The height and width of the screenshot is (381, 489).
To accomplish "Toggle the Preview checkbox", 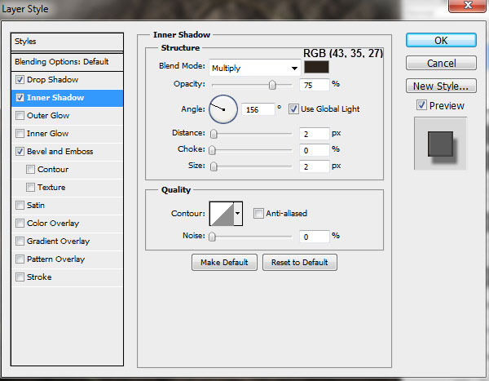I will click(421, 105).
